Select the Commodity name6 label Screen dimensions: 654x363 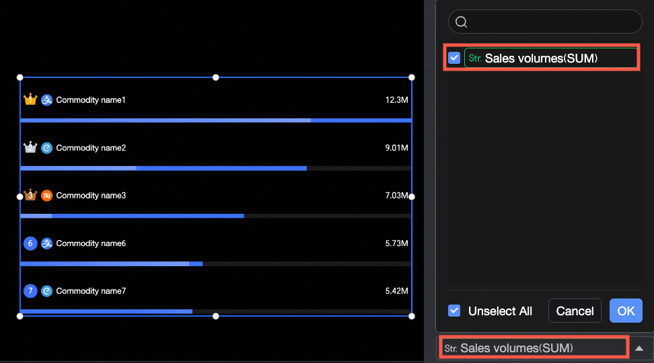(x=91, y=243)
